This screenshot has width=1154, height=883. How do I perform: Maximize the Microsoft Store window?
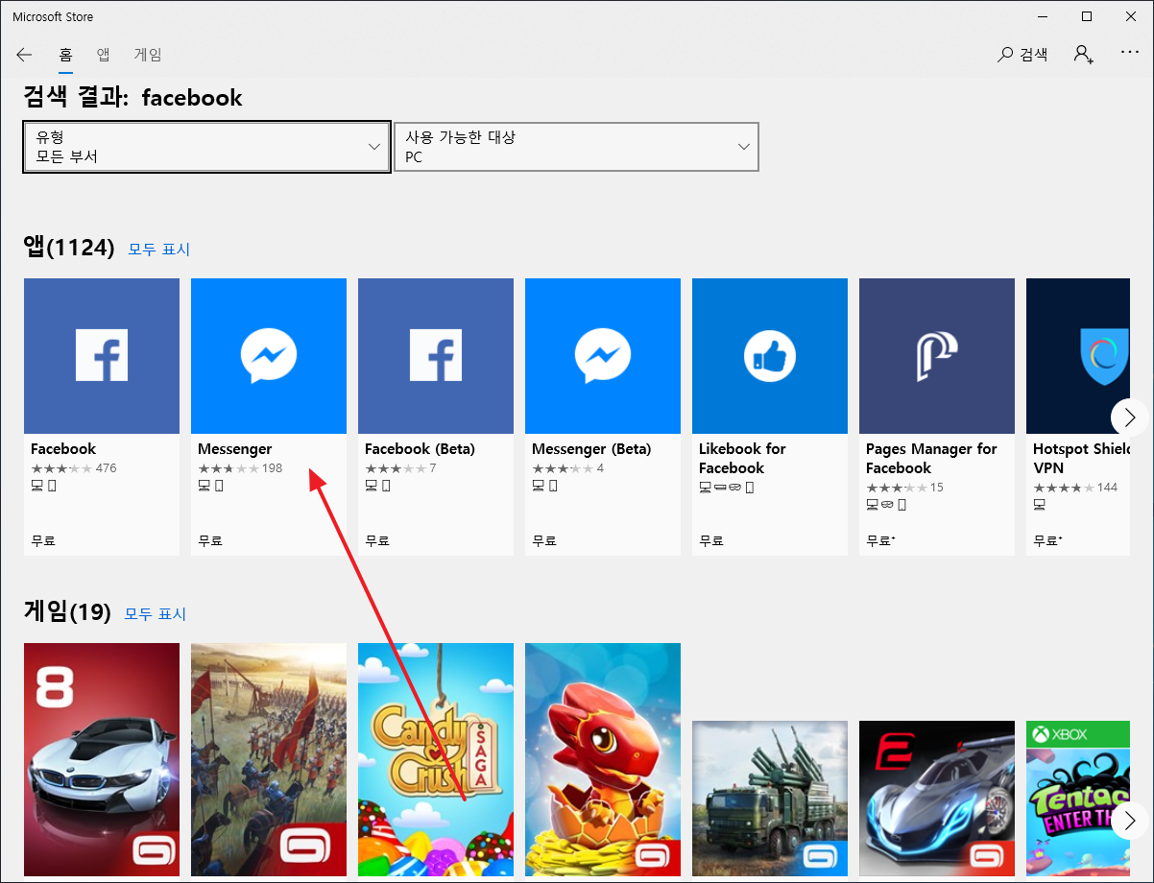point(1087,16)
